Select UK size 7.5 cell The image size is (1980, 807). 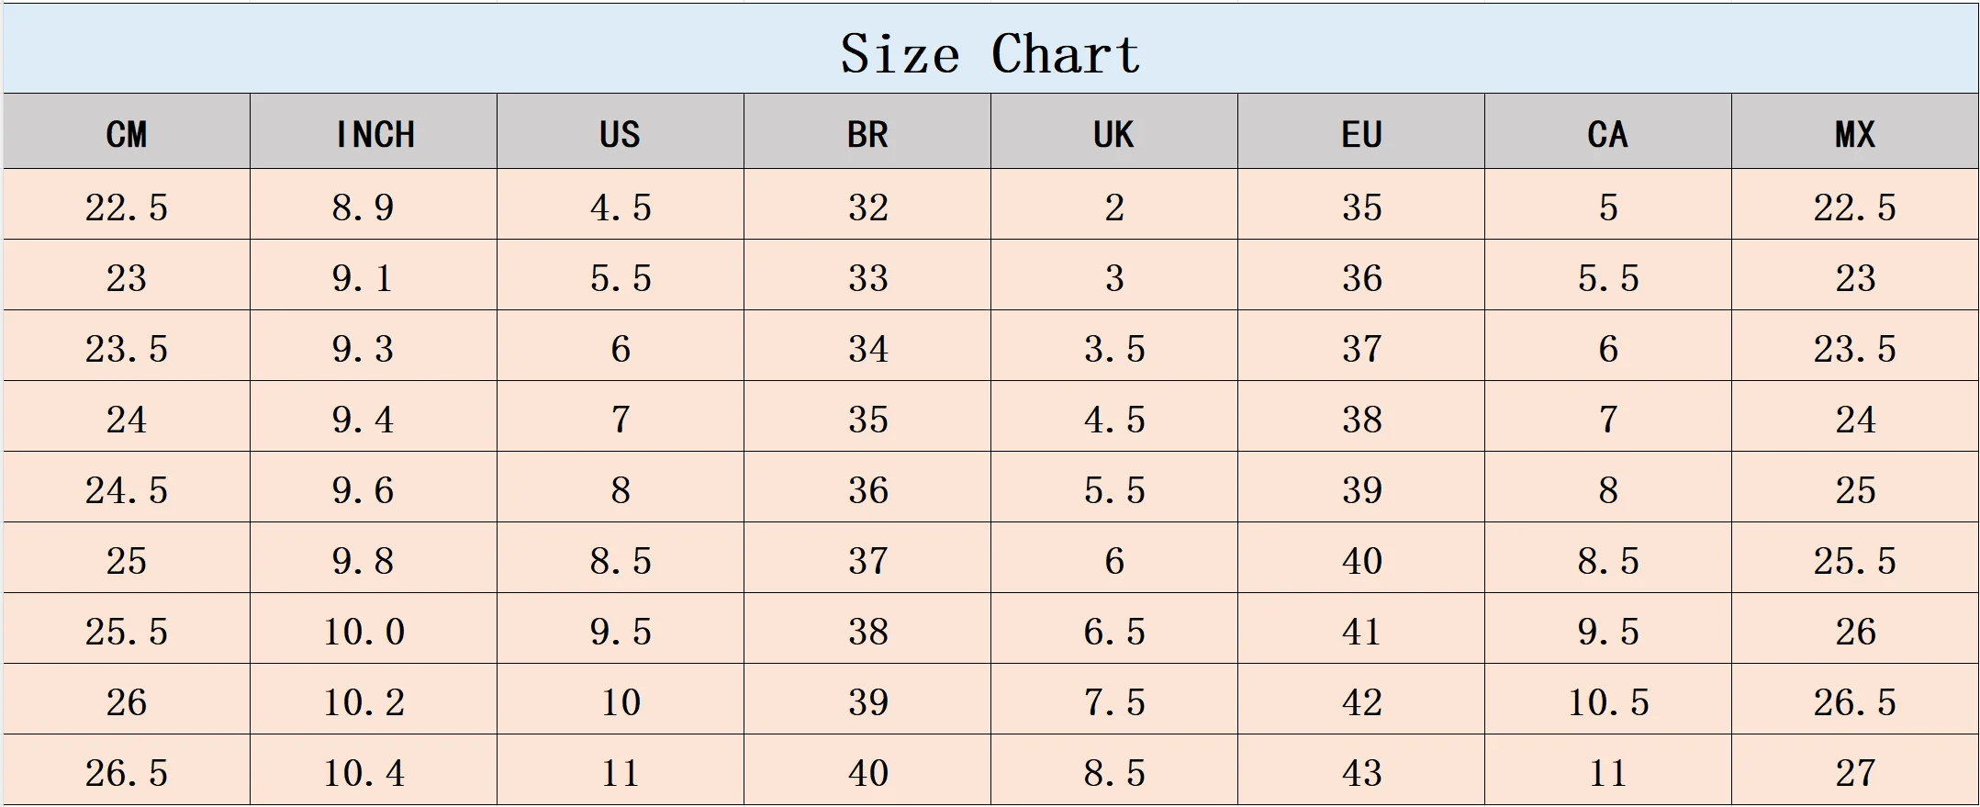[x=1114, y=702]
